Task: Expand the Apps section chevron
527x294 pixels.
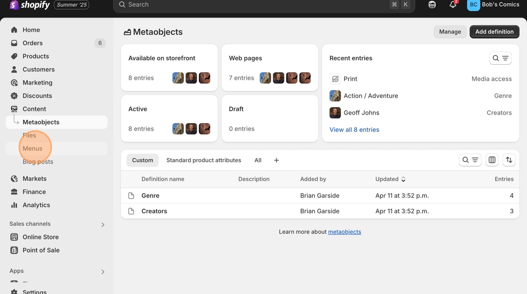Action: click(103, 271)
